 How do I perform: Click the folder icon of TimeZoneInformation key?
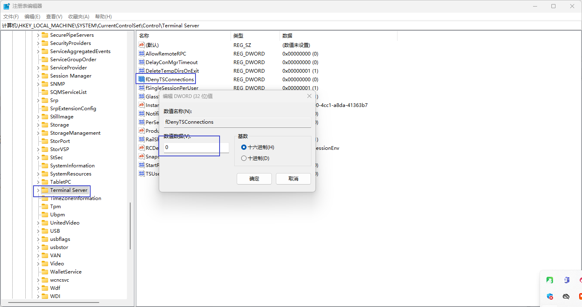tap(45, 199)
